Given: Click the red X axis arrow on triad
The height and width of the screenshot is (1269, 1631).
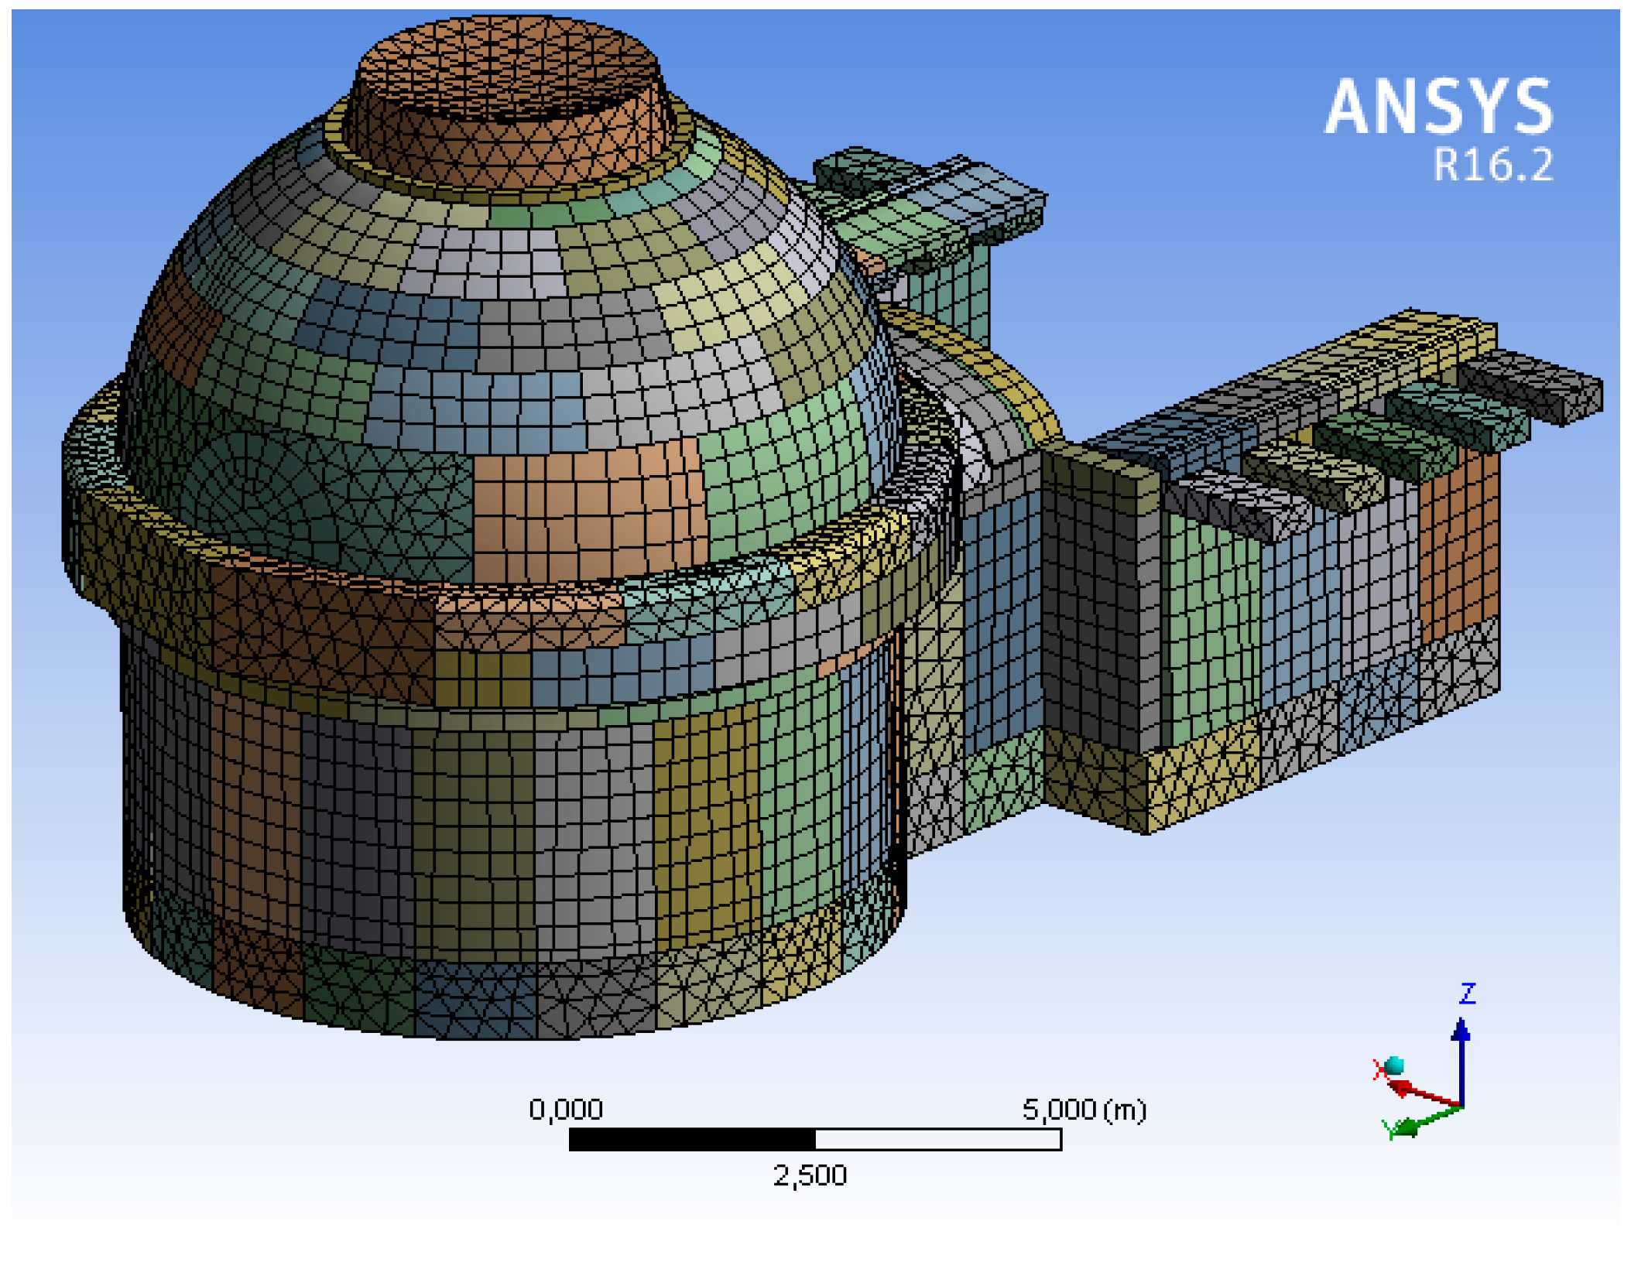Looking at the screenshot, I should pos(1420,1093).
